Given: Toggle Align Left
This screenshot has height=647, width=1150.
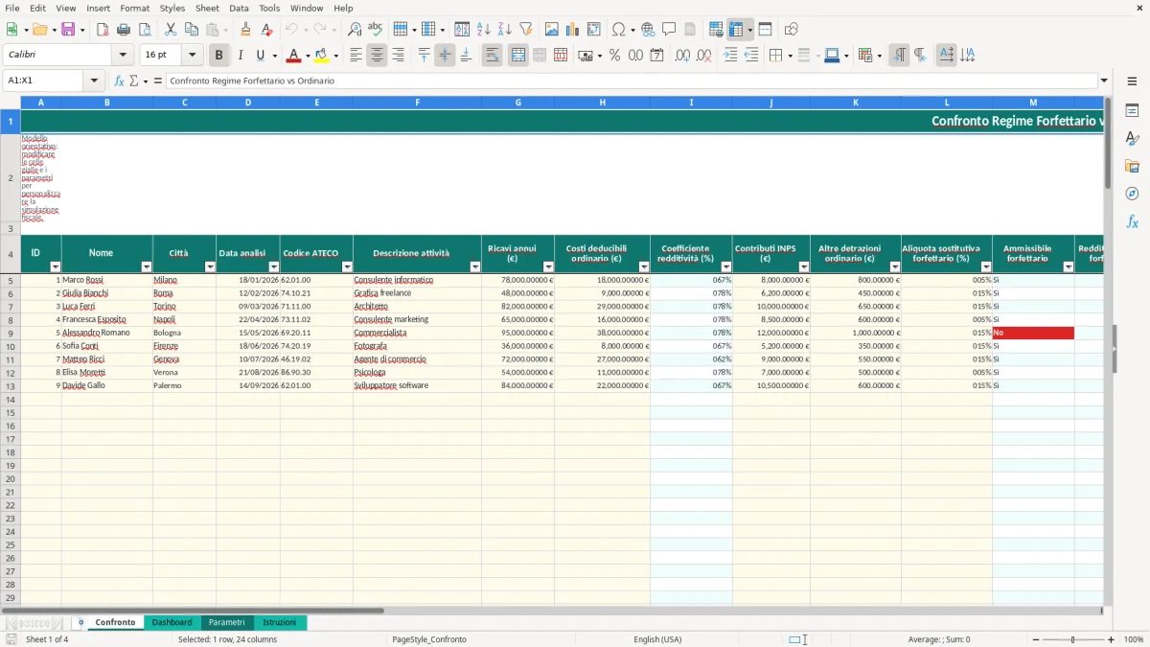Looking at the screenshot, I should tap(356, 56).
